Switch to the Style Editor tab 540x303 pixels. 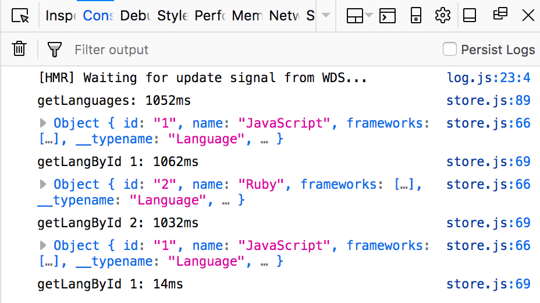click(173, 16)
